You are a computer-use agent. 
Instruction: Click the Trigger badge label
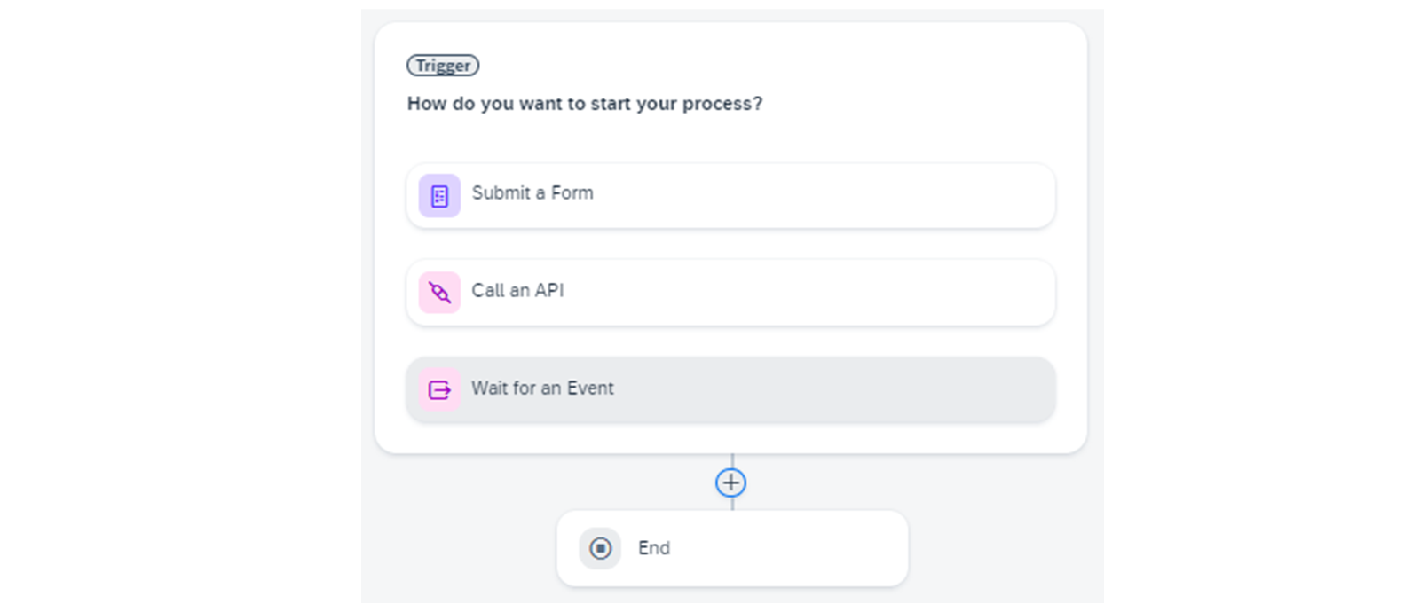(443, 66)
